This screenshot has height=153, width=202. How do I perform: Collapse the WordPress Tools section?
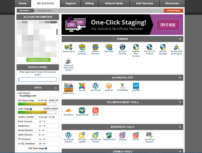180,127
